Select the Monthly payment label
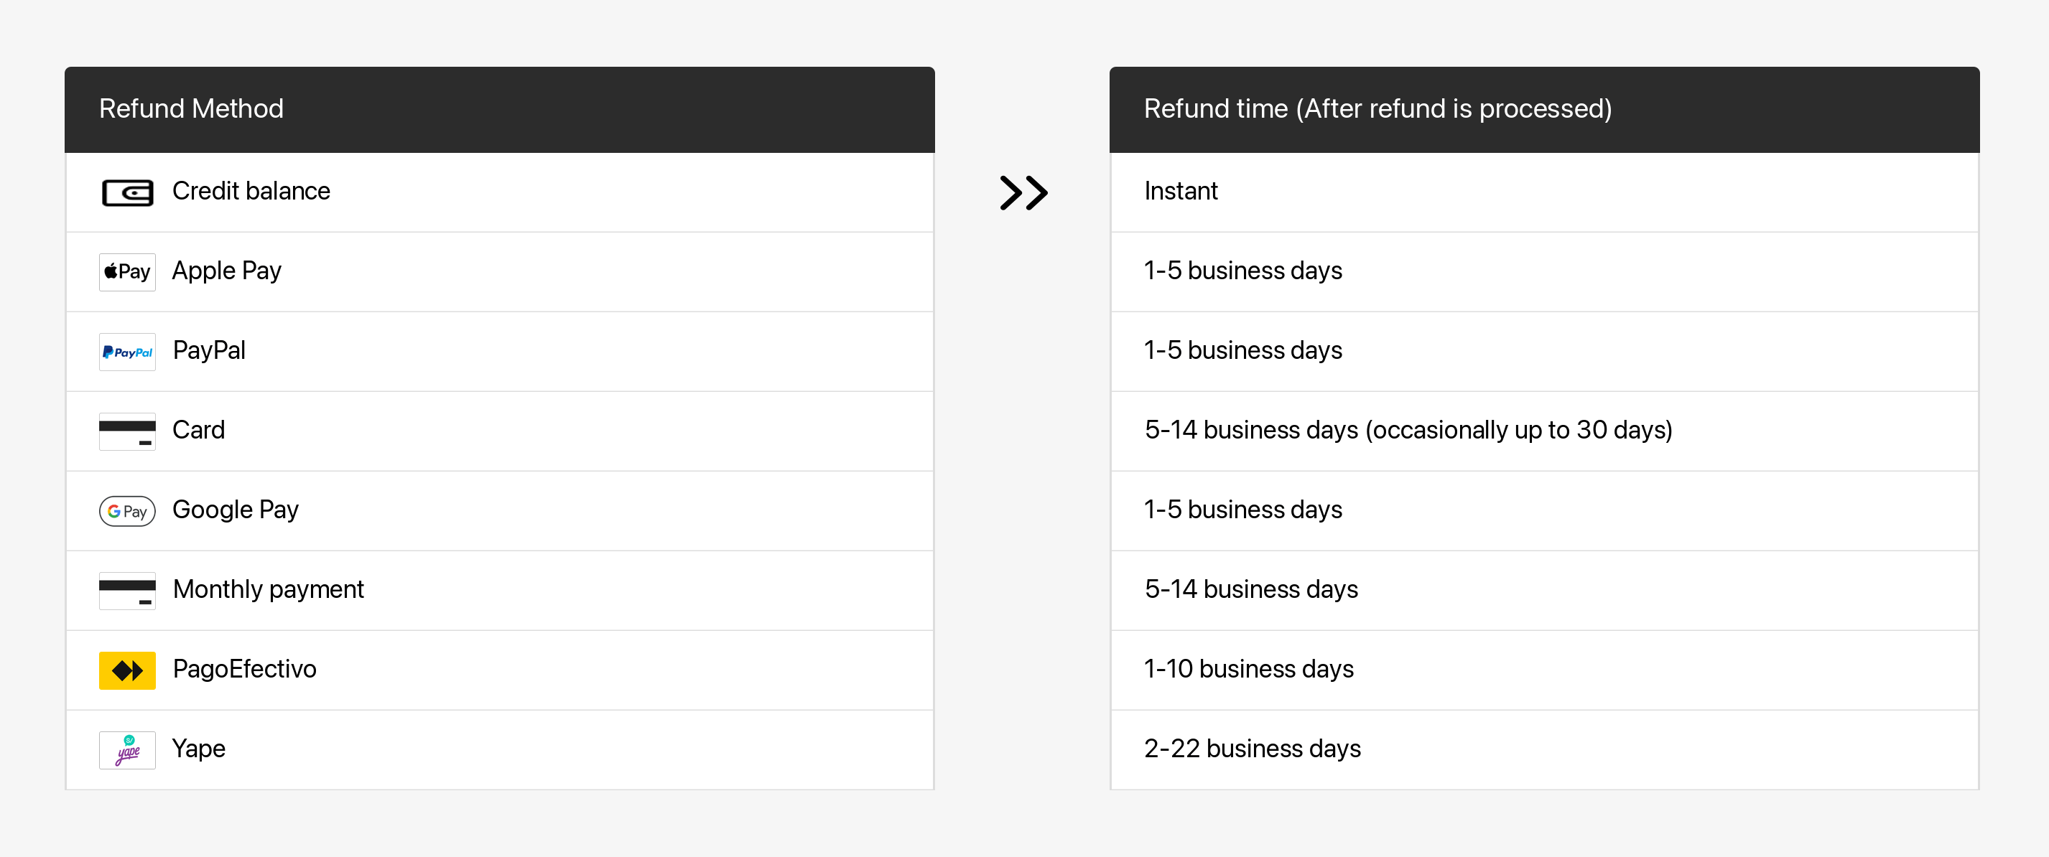This screenshot has width=2049, height=857. point(268,589)
